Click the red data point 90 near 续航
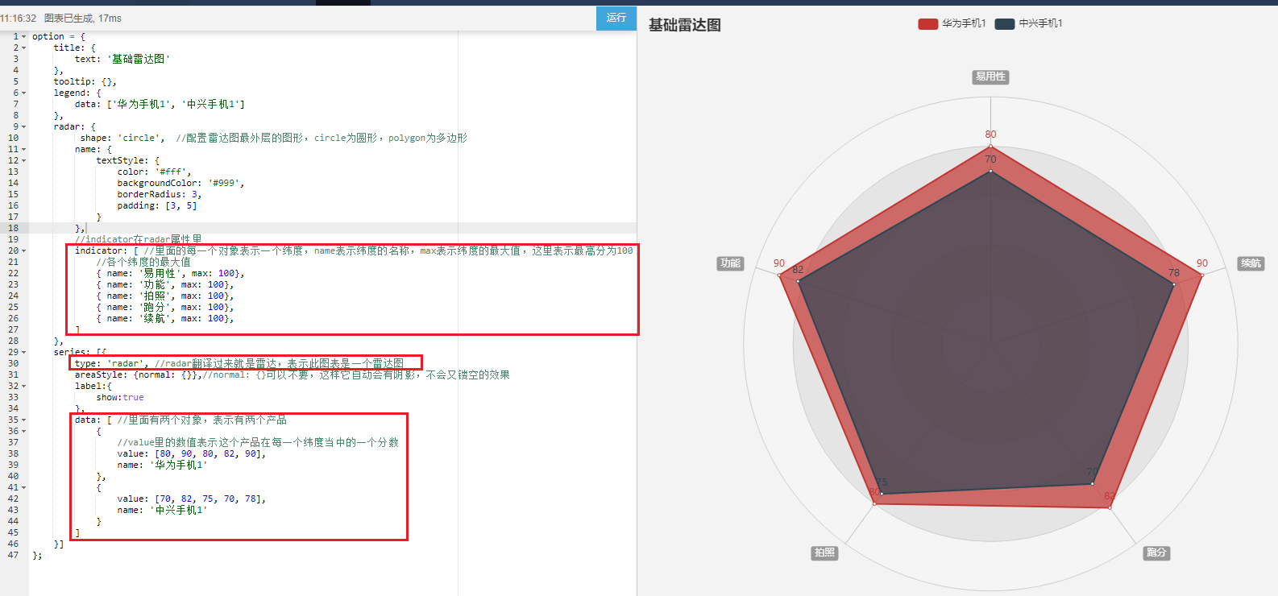Image resolution: width=1278 pixels, height=596 pixels. pyautogui.click(x=1202, y=275)
